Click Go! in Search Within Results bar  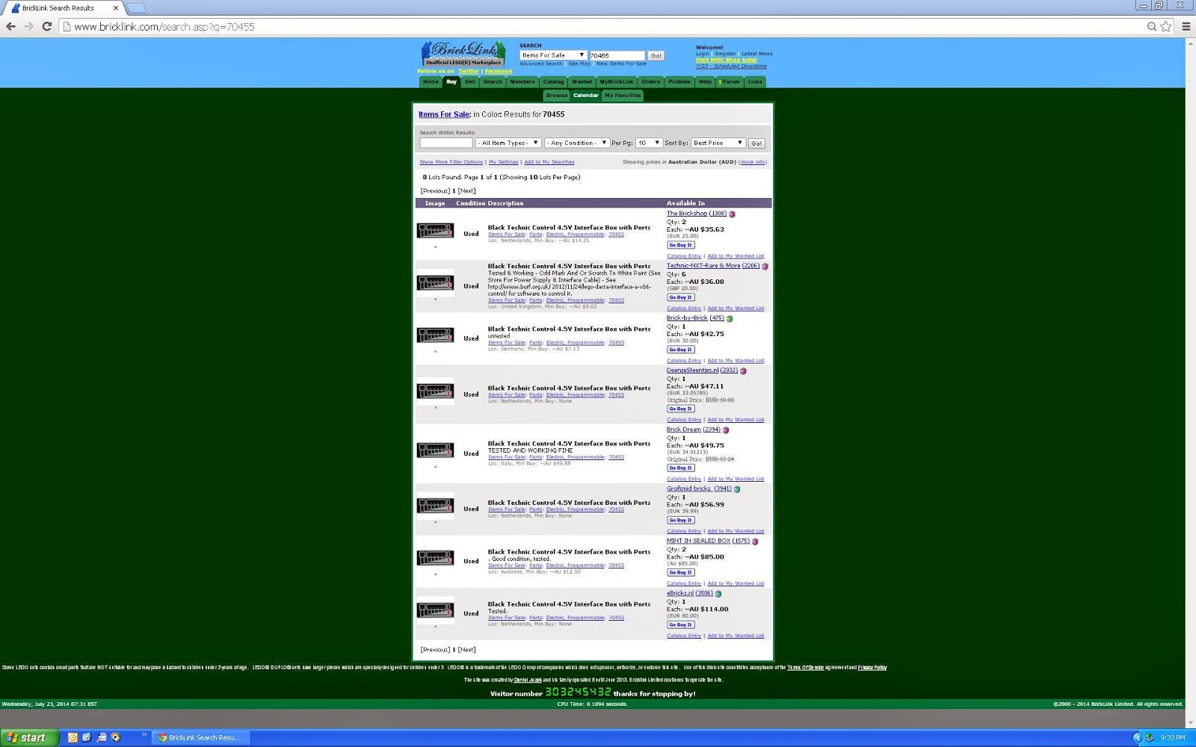coord(756,143)
